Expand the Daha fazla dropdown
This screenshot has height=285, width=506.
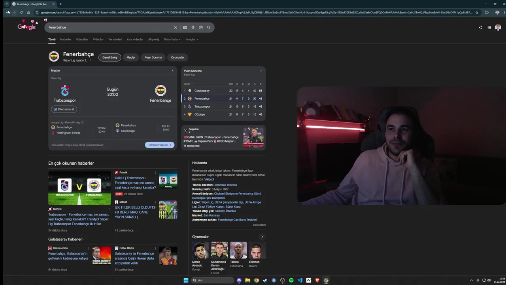[172, 40]
